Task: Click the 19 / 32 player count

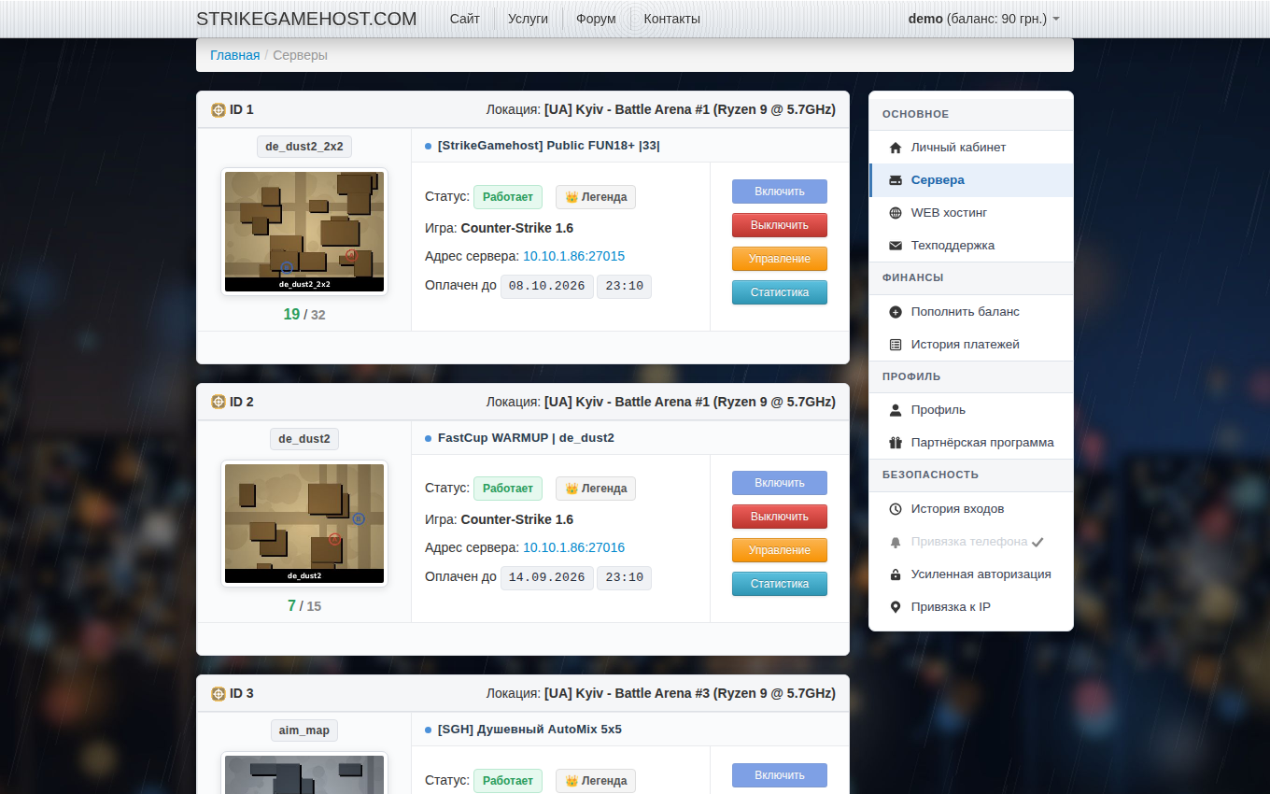Action: (304, 315)
